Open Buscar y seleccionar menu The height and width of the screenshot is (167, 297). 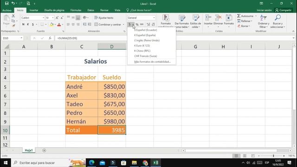[x=278, y=21]
